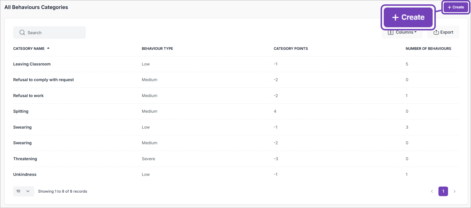Select the Unkindness category
This screenshot has height=208, width=471.
click(25, 175)
